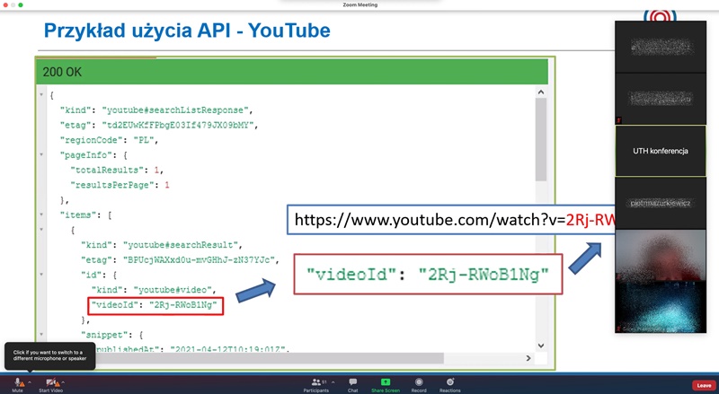719x394 pixels.
Task: Click the slide title "Przykład użycia API - YouTube"
Action: (x=187, y=31)
